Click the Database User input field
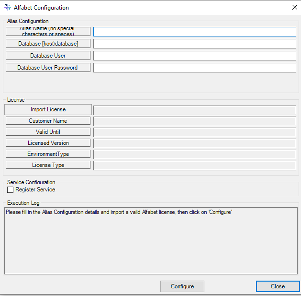Viewport: 301px width, 296px height. (x=194, y=56)
